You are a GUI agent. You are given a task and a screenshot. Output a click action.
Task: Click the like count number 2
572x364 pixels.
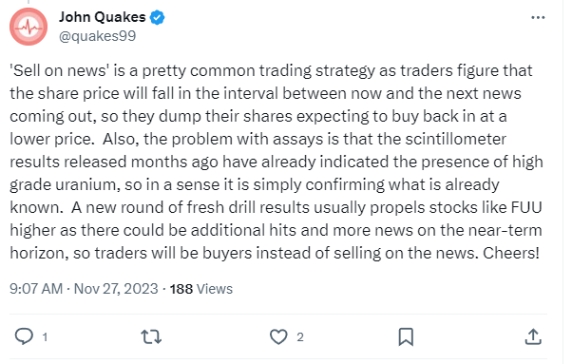(300, 336)
